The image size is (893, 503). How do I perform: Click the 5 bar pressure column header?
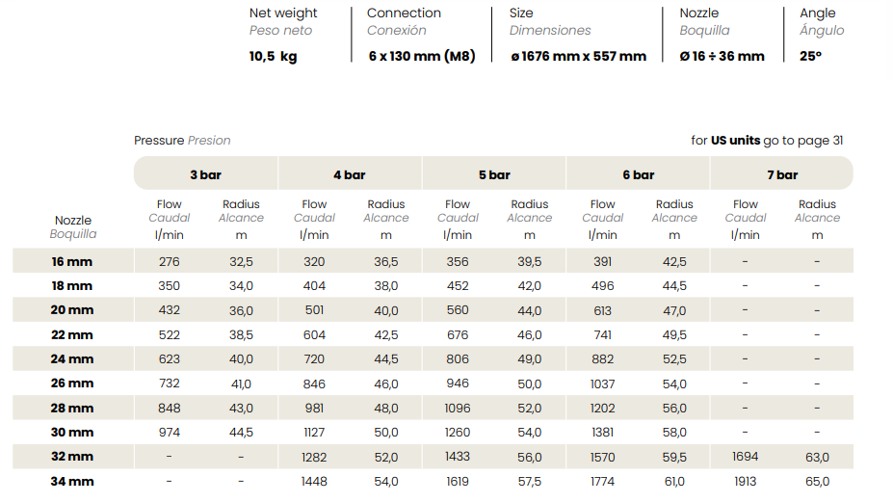pyautogui.click(x=494, y=174)
